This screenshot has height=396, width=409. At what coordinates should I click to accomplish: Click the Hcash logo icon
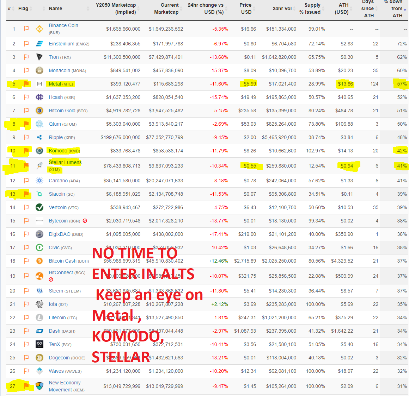click(39, 98)
